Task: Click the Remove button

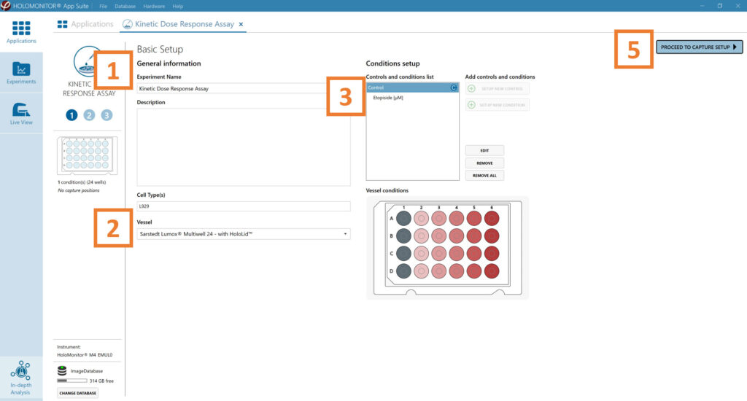Action: click(484, 163)
